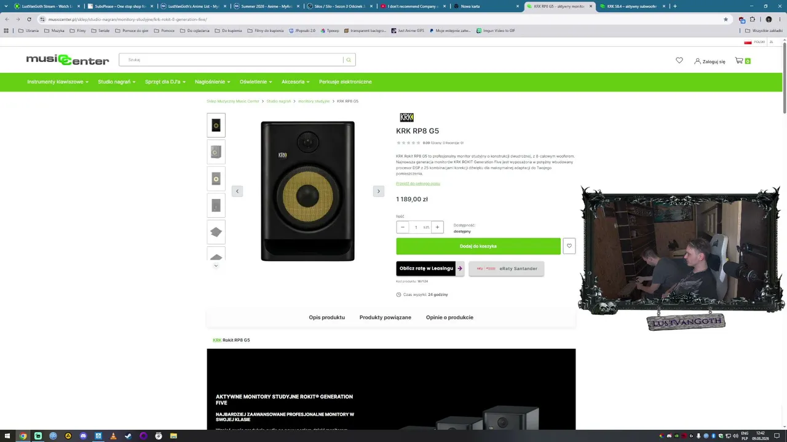
Task: Open Sklep Muzyczny Music Center breadcrumb
Action: pos(233,101)
